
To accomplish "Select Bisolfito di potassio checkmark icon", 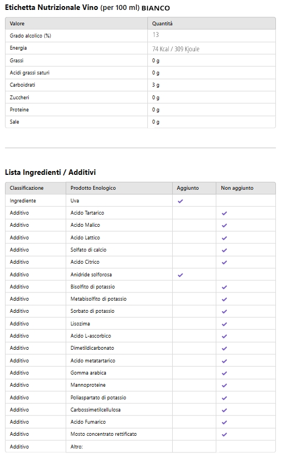I will point(225,287).
